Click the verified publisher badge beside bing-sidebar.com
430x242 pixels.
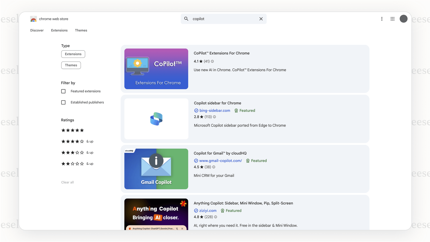point(196,110)
